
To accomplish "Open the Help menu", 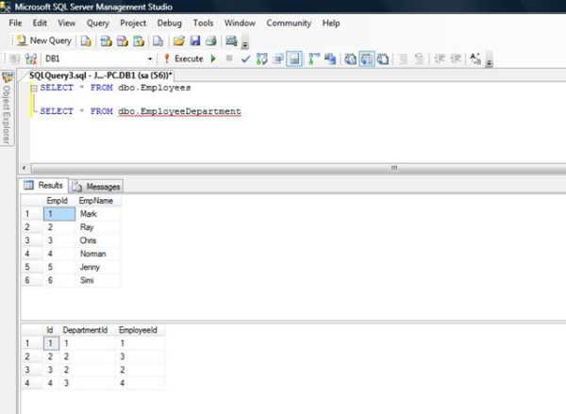I will 331,23.
